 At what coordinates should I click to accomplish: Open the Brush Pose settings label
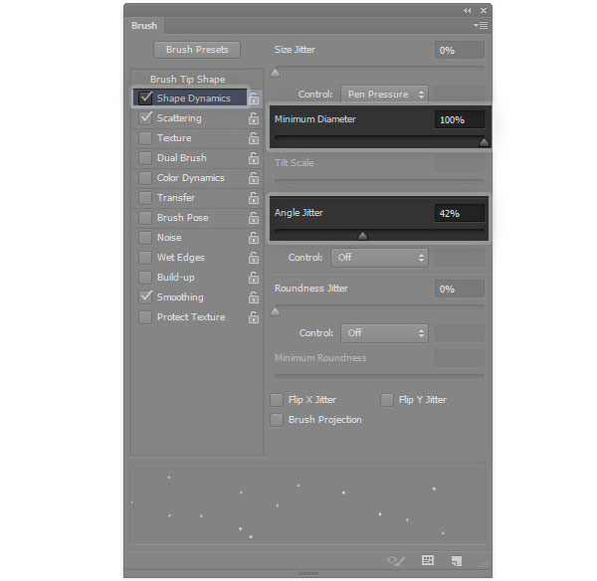tap(183, 218)
